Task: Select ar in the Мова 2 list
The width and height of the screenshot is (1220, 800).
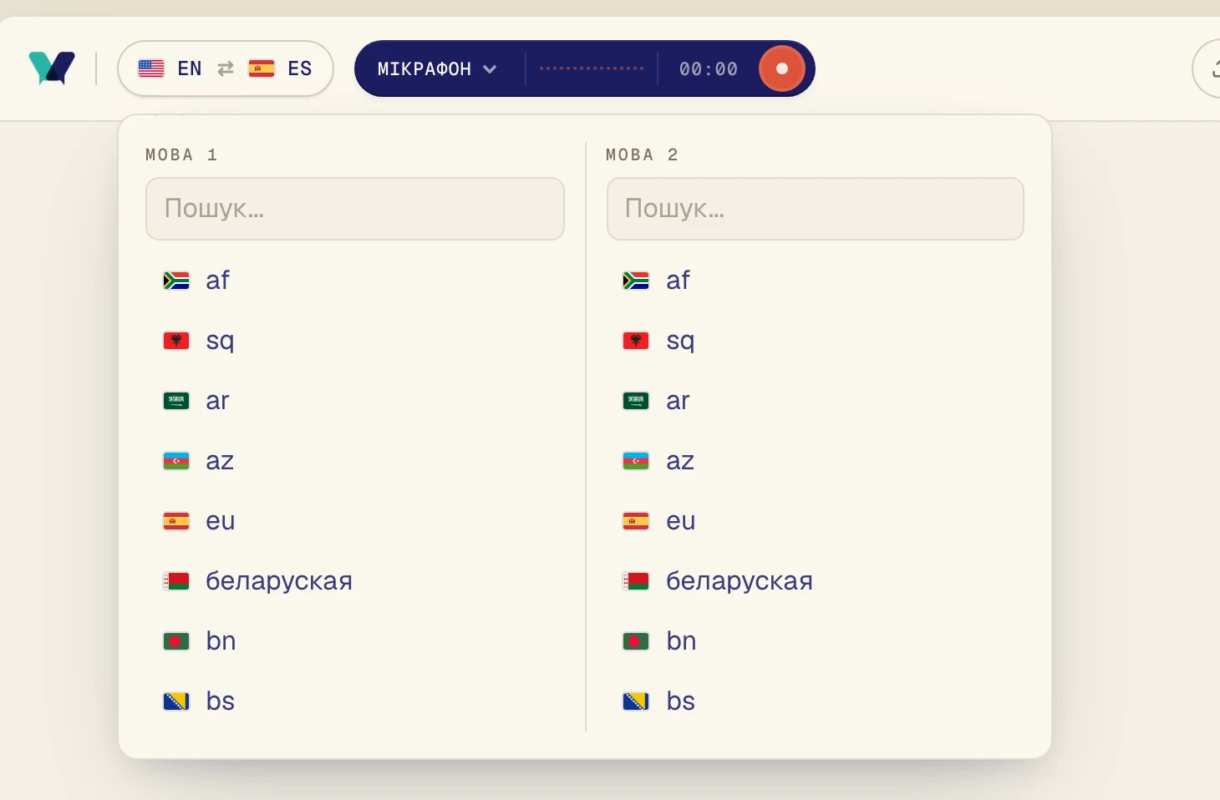Action: pos(816,401)
